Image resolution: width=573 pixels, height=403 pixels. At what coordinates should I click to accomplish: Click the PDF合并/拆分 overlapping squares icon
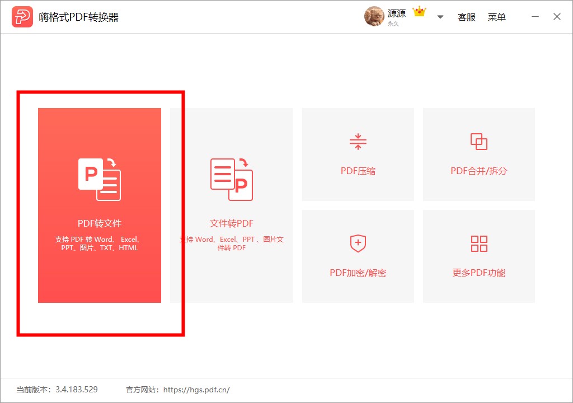[x=479, y=142]
